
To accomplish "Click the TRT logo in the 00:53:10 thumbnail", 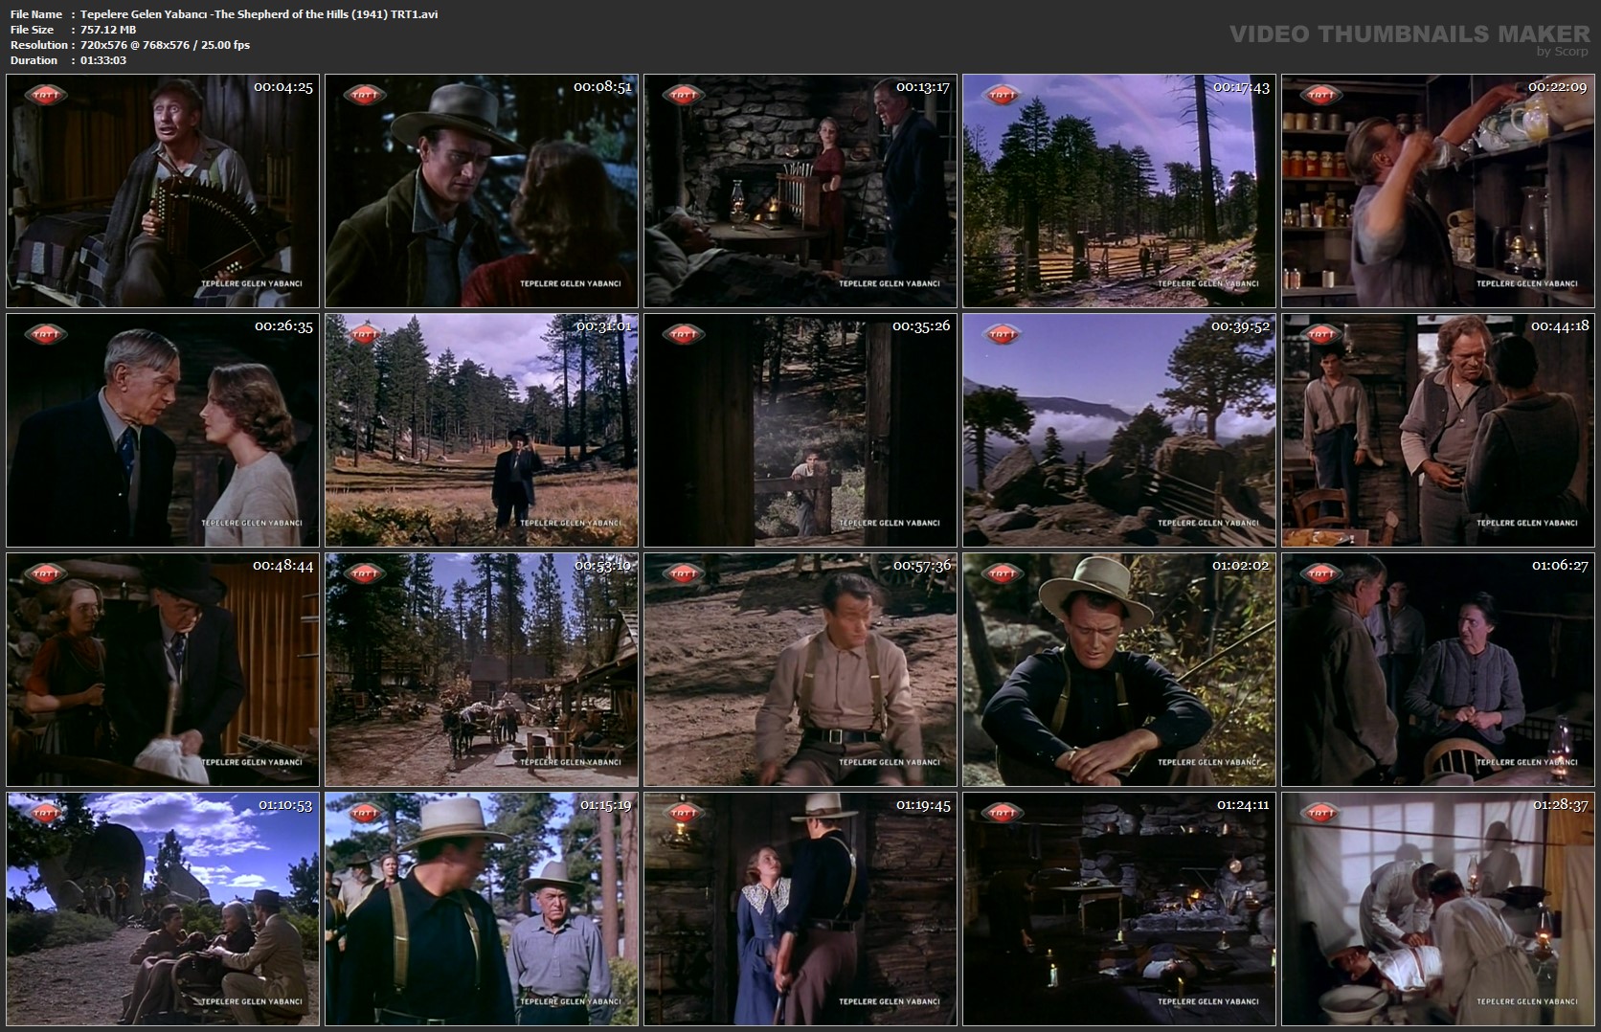I will tap(365, 573).
